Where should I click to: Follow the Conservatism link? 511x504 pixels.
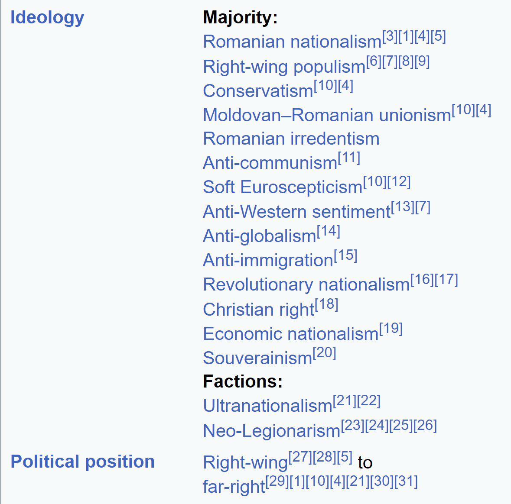point(258,91)
